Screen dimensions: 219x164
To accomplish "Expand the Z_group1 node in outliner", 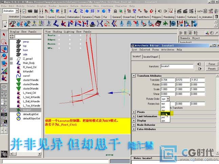I will [x=11, y=59].
